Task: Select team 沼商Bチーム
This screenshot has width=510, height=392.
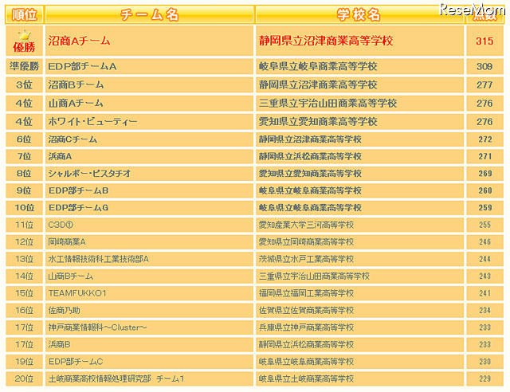Action: [76, 85]
